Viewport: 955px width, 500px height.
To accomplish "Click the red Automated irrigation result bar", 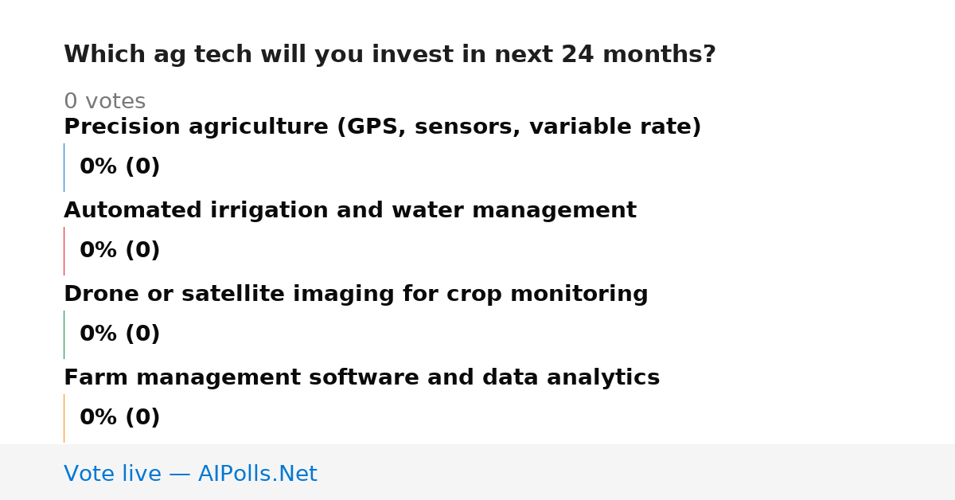I will pos(64,251).
